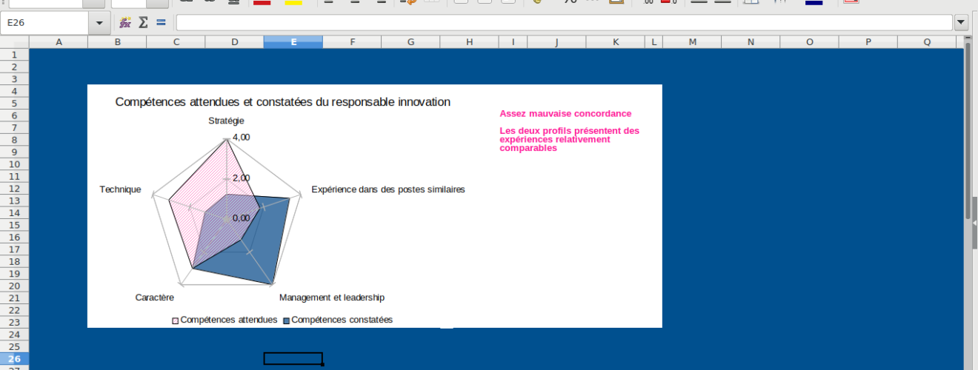
Task: Click the dark blue background color swatch
Action: pyautogui.click(x=814, y=2)
